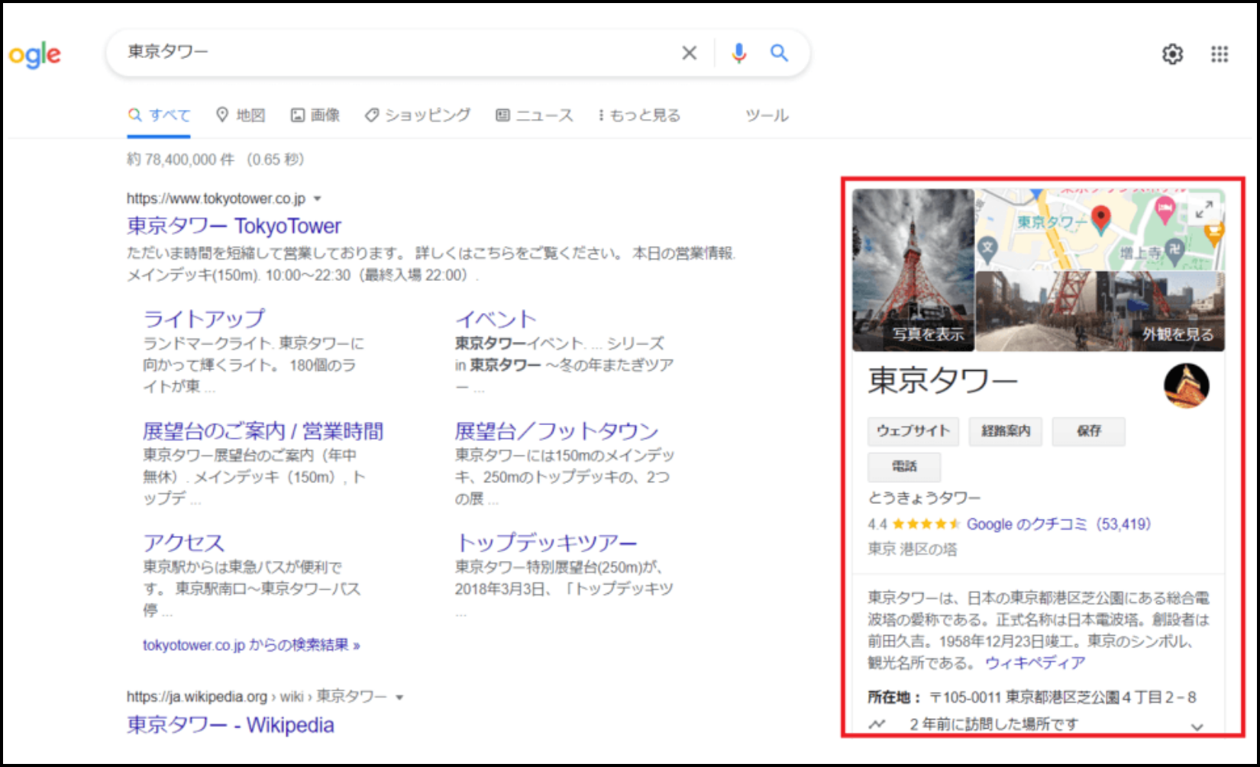The height and width of the screenshot is (767, 1260).
Task: Focus the search field containing 東京タワー
Action: coord(397,53)
